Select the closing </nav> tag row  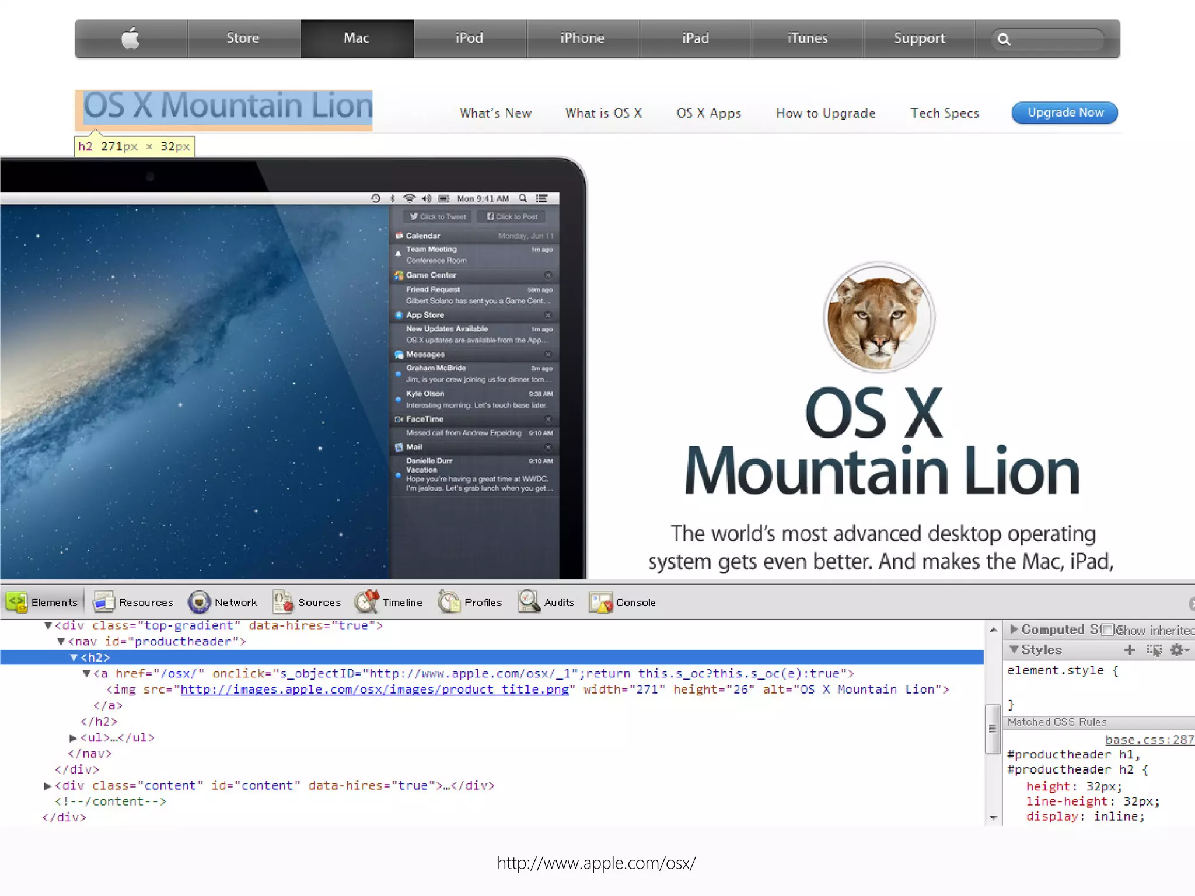90,754
